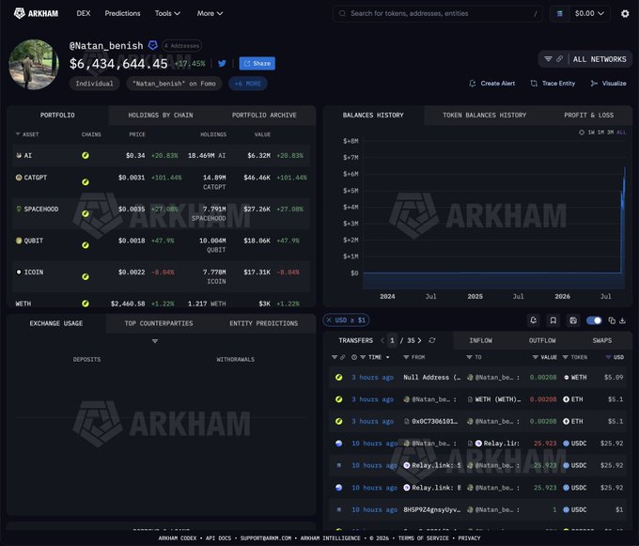639x546 pixels.
Task: Click the copy icon above transfers table
Action: click(x=612, y=320)
